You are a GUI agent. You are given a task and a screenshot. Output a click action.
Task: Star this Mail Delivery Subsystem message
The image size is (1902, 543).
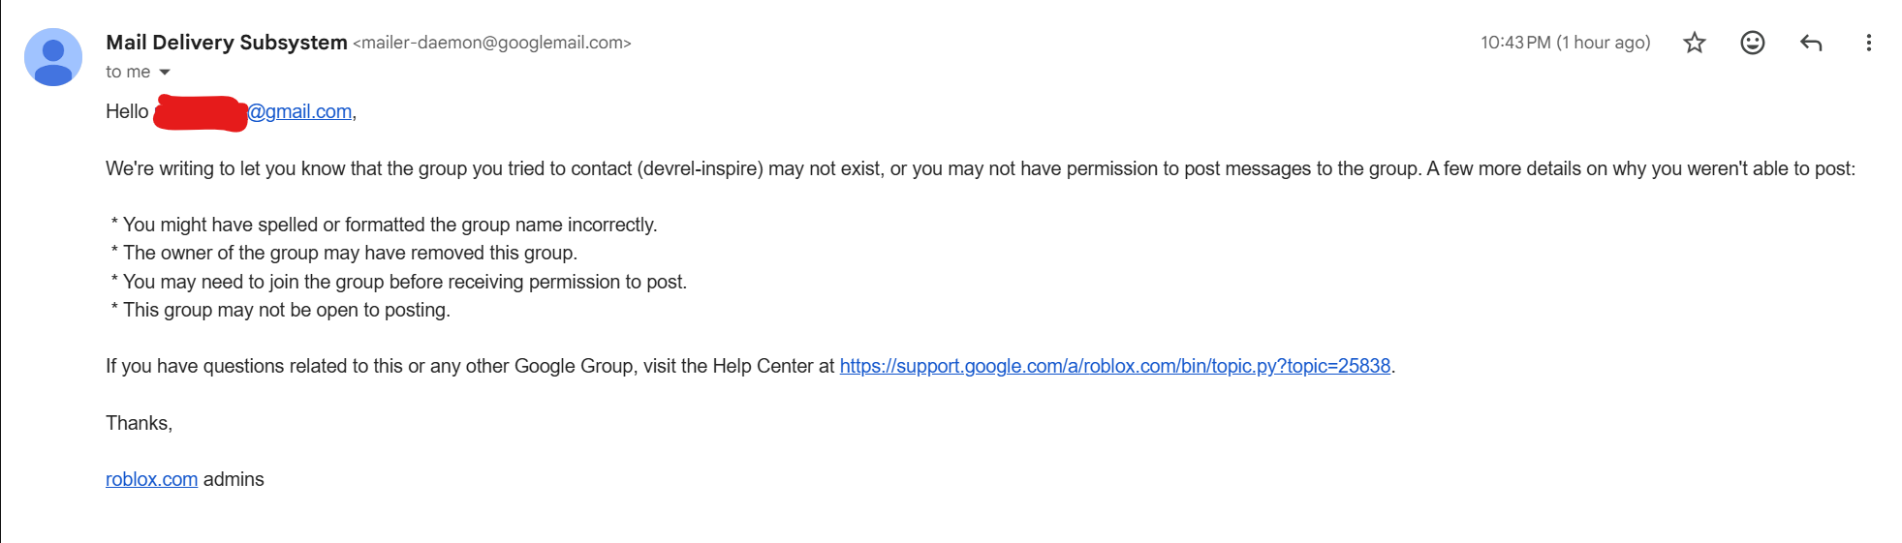coord(1694,43)
